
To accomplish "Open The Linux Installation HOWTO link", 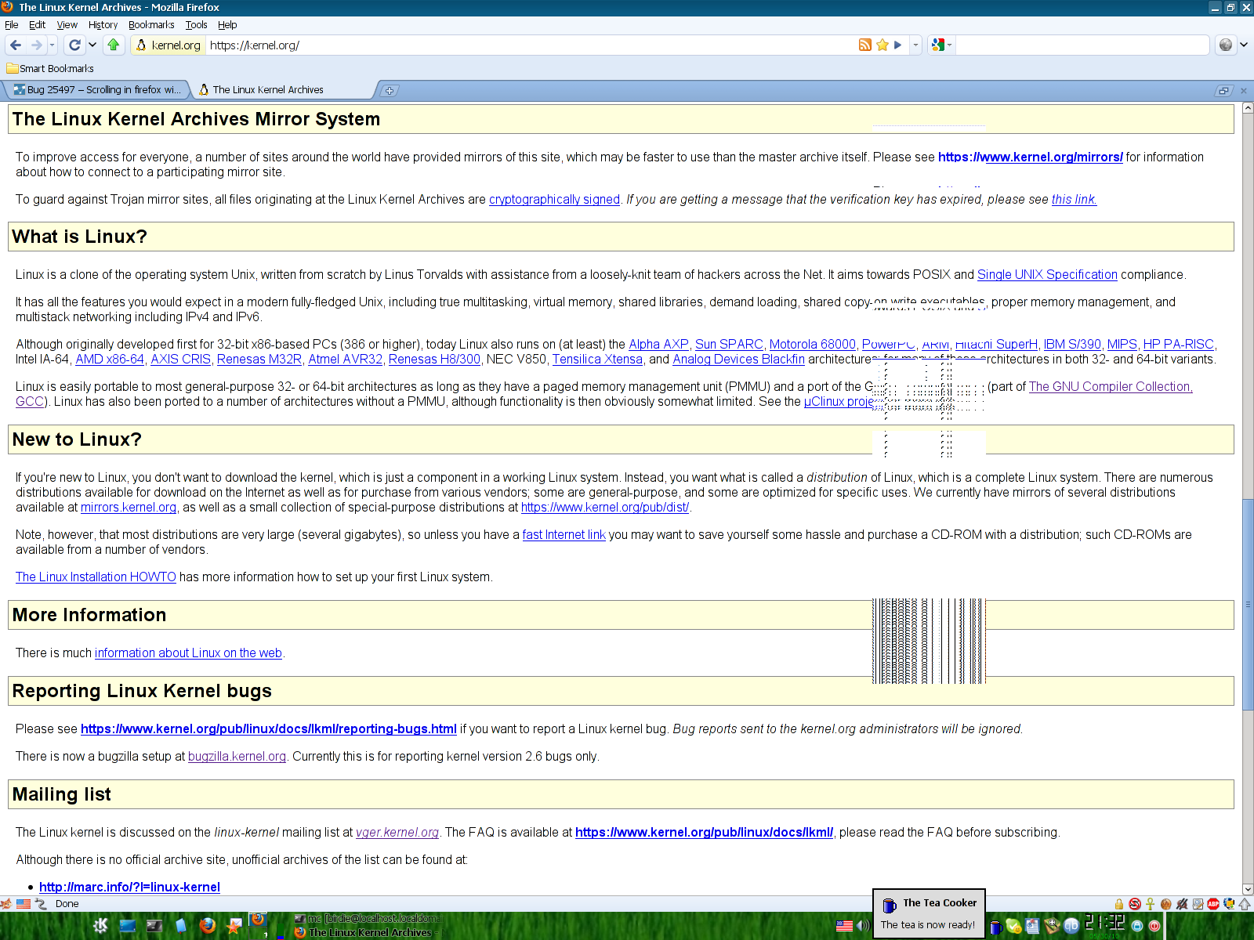I will (x=96, y=577).
